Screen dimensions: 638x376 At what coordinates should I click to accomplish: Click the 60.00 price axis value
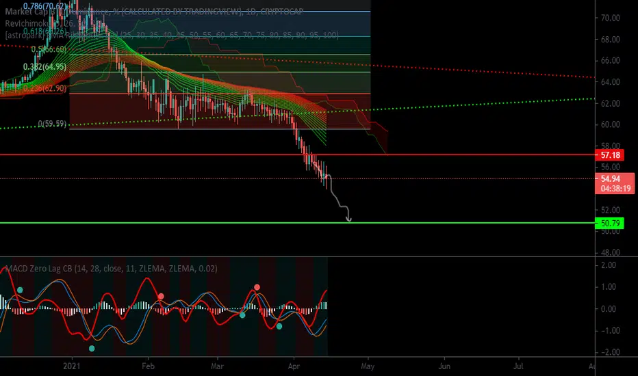tap(611, 125)
